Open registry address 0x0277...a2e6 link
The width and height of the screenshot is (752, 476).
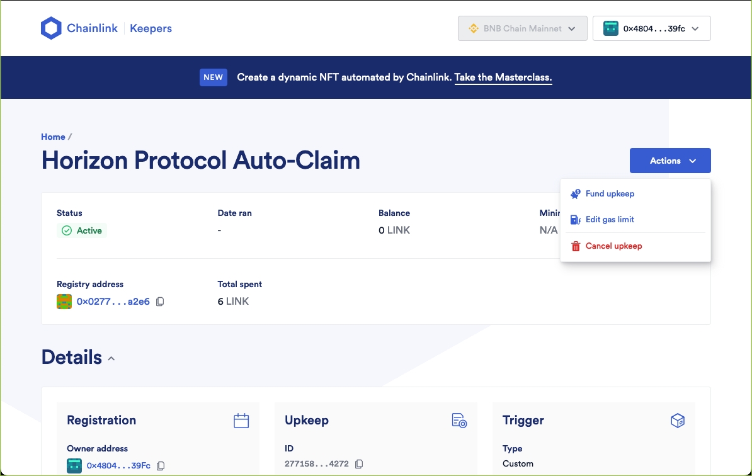pos(113,302)
